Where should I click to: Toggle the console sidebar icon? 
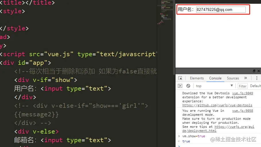pyautogui.click(x=180, y=86)
